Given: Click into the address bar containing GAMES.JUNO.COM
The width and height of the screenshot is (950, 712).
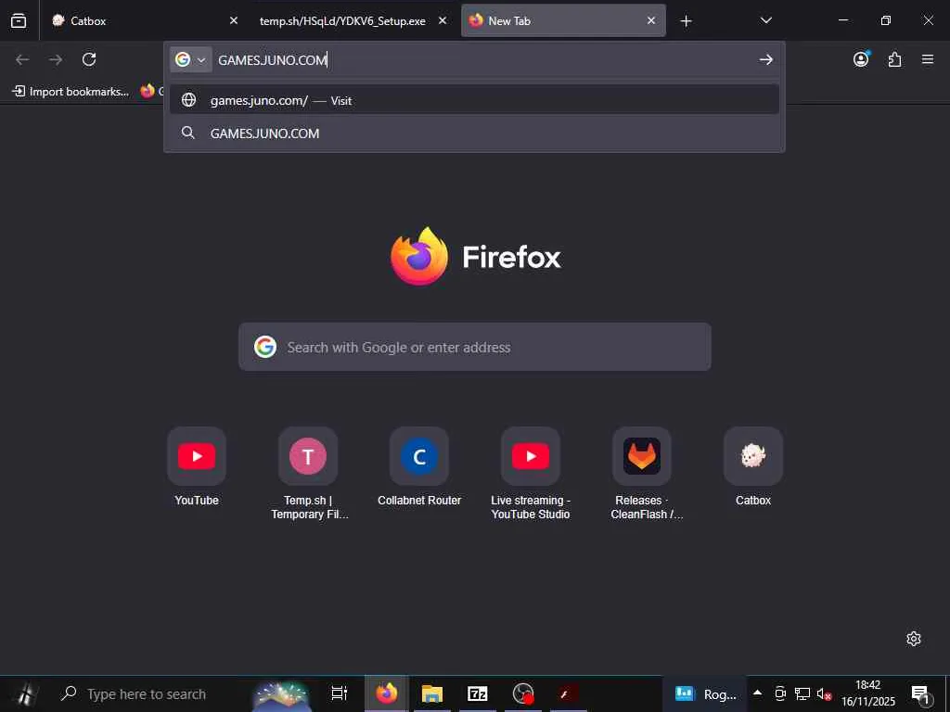Looking at the screenshot, I should tap(482, 60).
